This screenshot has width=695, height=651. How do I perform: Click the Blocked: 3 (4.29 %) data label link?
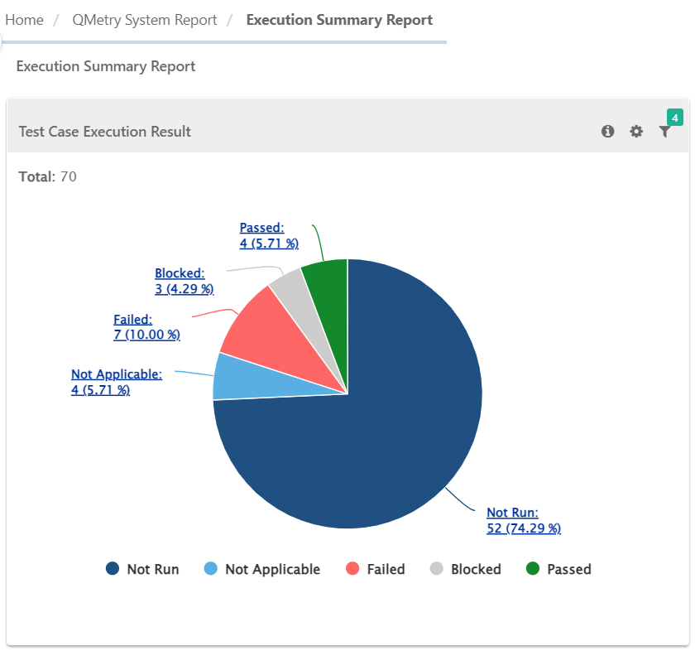pos(184,281)
